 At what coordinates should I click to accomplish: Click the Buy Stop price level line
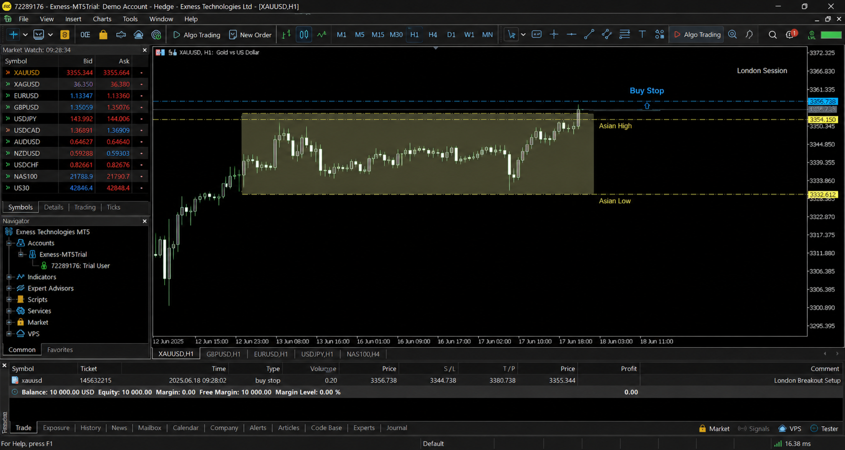480,101
